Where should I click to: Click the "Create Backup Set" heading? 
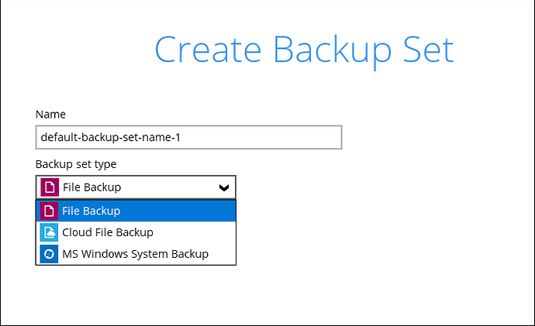click(x=304, y=50)
